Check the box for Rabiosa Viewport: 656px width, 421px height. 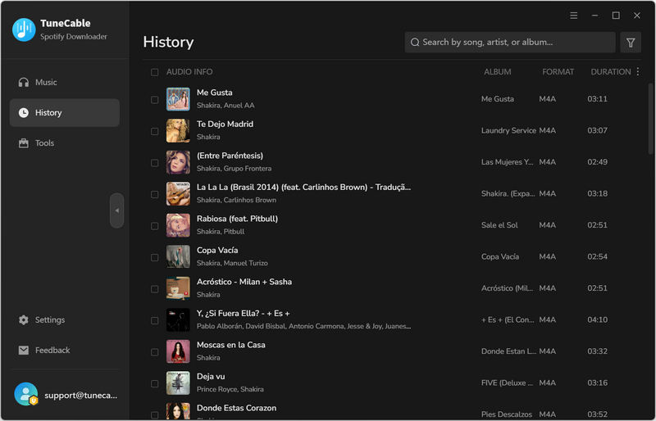pos(154,226)
